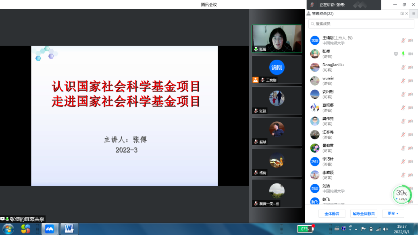The height and width of the screenshot is (235, 418).
Task: Click the pop-out members panel icon
Action: (x=401, y=14)
